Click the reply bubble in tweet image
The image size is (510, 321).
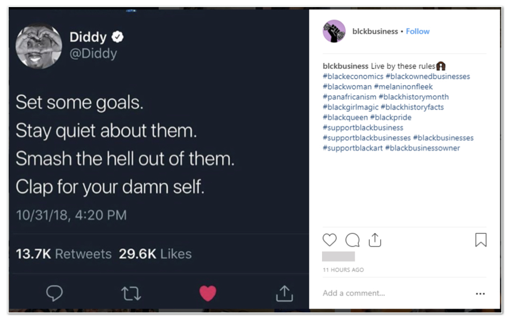coord(54,293)
